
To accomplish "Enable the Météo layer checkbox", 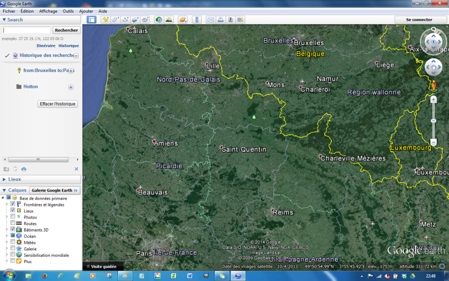I will pyautogui.click(x=13, y=242).
